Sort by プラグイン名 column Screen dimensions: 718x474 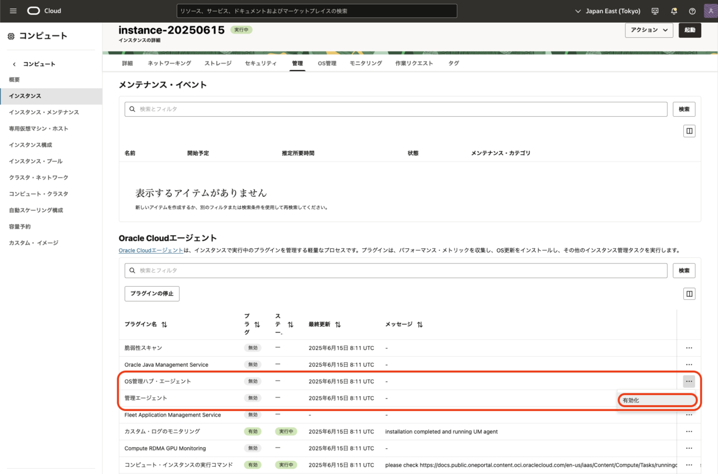coord(164,324)
